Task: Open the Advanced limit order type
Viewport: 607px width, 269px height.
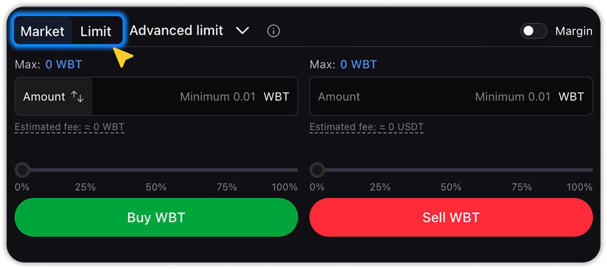Action: 176,30
